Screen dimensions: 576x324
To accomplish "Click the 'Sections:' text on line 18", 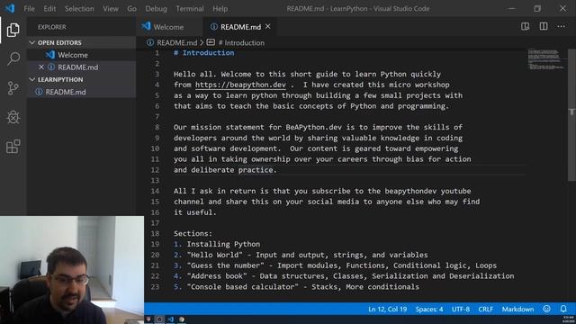I will (193, 233).
